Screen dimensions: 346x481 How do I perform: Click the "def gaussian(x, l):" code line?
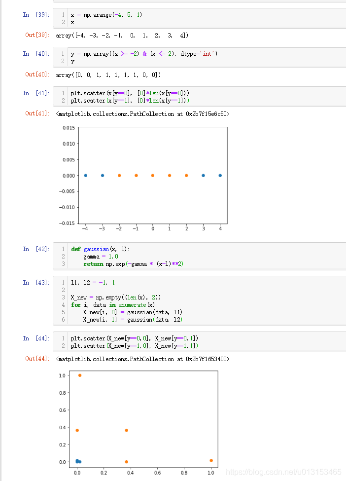pyautogui.click(x=100, y=249)
